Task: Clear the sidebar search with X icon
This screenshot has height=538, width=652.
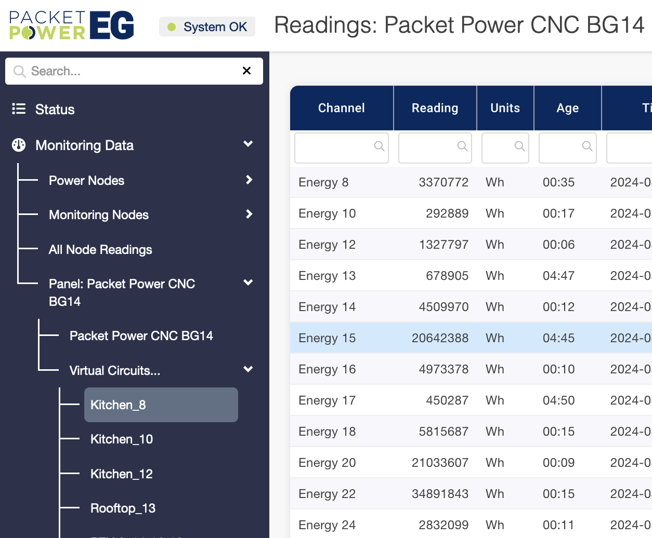Action: coord(247,71)
